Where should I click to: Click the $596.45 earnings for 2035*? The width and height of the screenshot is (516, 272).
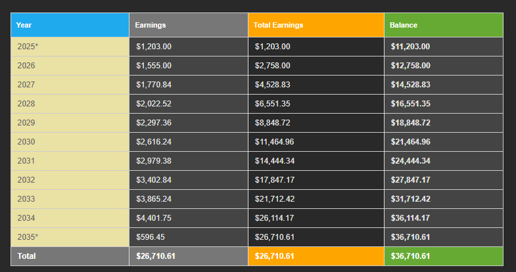pyautogui.click(x=189, y=237)
